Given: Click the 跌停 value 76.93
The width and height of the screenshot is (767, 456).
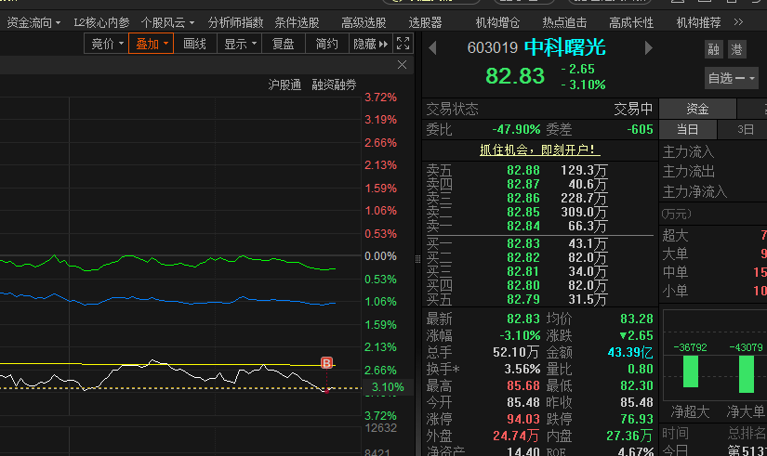Looking at the screenshot, I should tap(637, 420).
